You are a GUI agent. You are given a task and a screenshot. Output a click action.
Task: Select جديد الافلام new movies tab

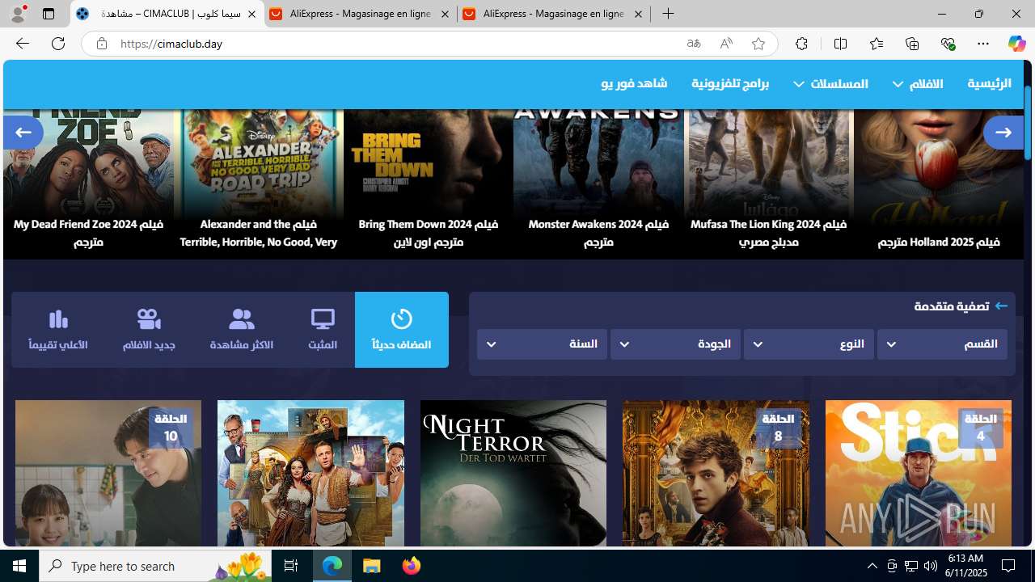(149, 330)
